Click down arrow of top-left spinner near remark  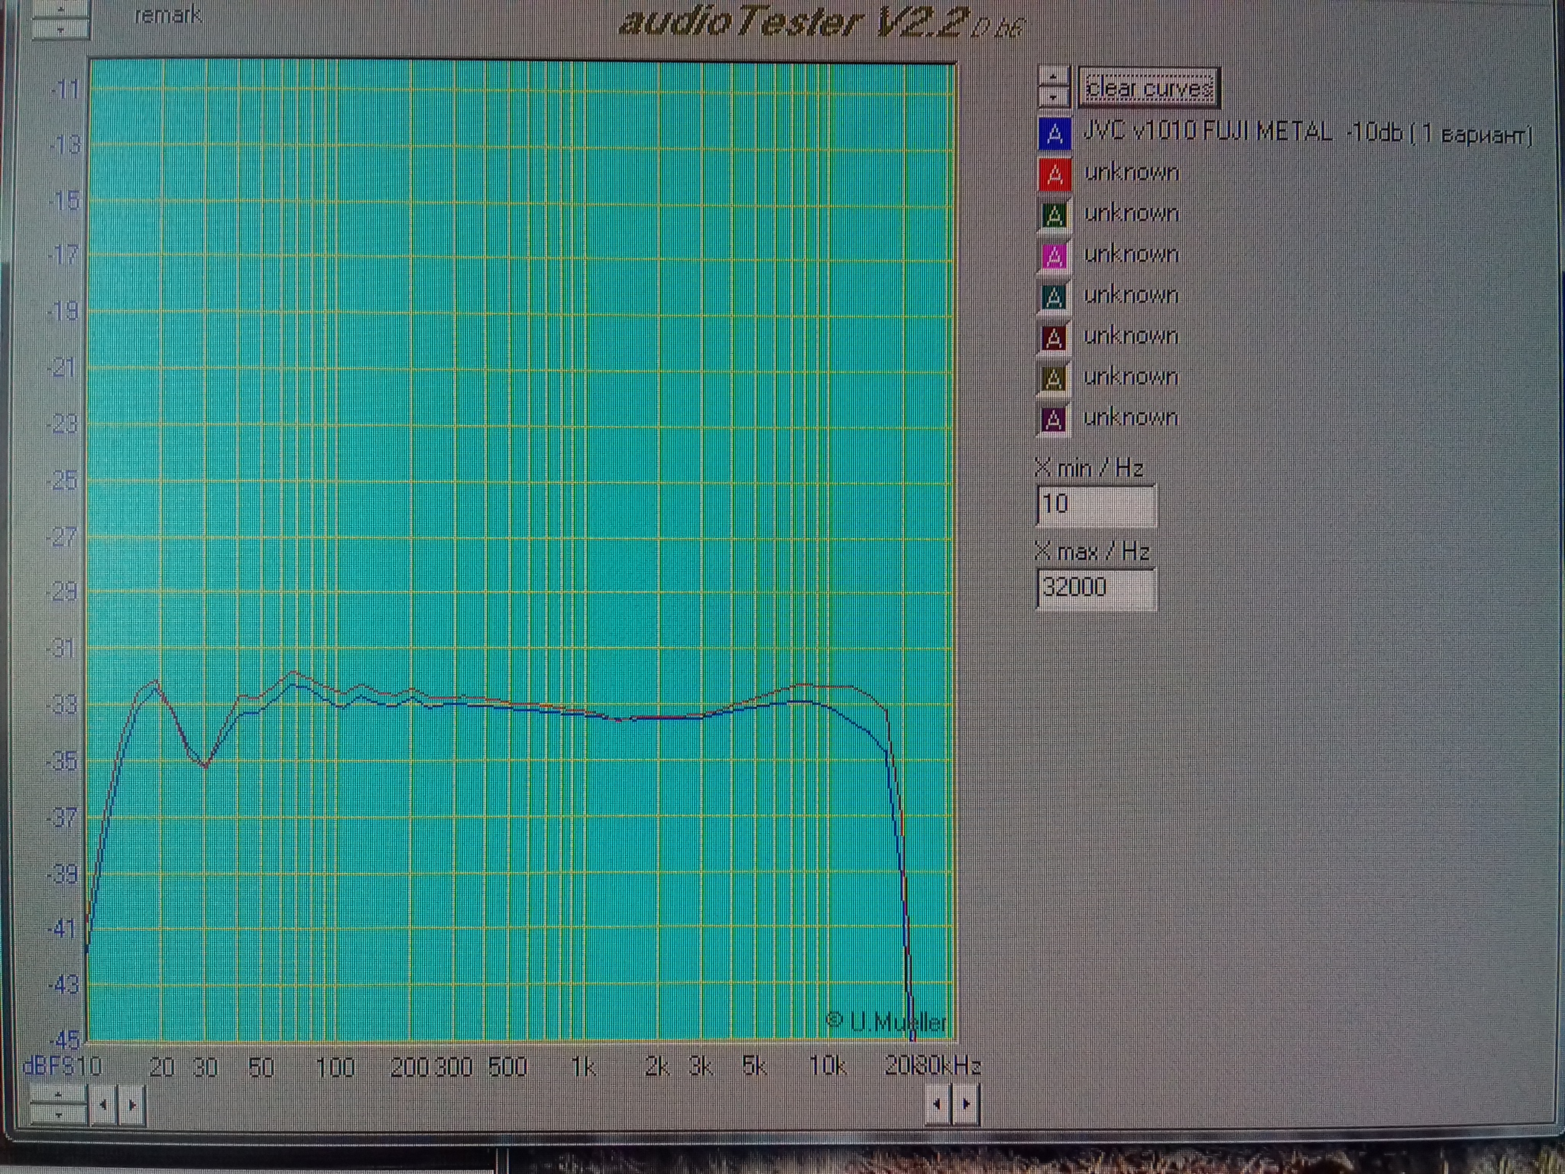click(x=60, y=29)
